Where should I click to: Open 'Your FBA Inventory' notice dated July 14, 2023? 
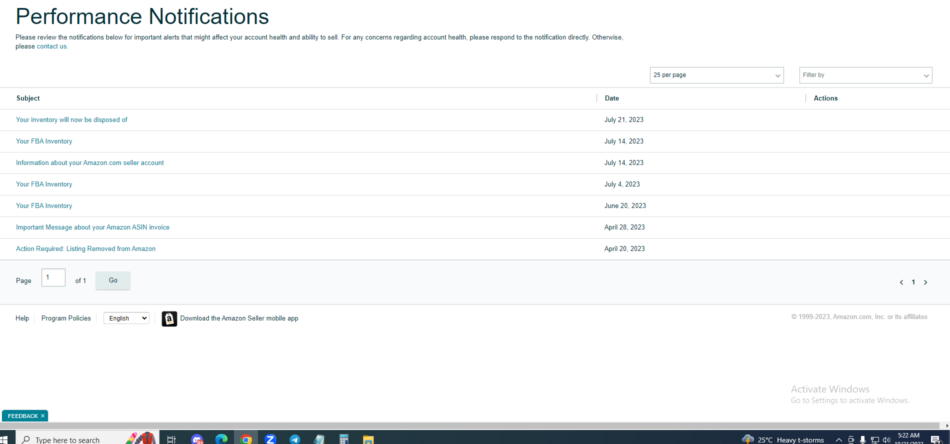pyautogui.click(x=44, y=141)
